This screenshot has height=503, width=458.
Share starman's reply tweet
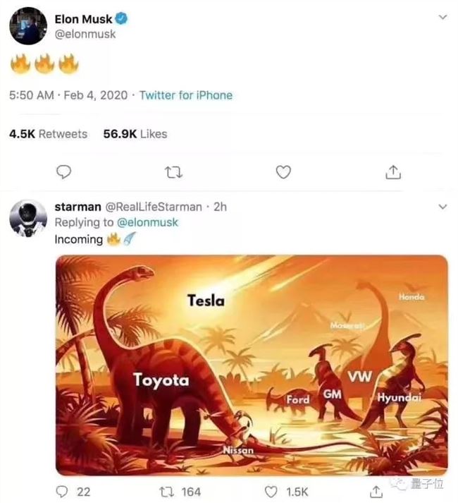coord(376,492)
